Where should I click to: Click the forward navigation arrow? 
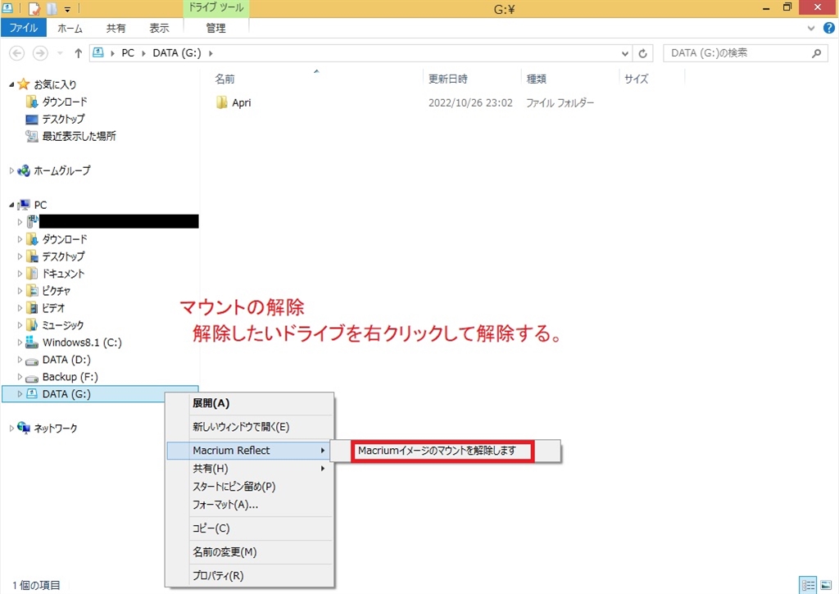pyautogui.click(x=40, y=53)
